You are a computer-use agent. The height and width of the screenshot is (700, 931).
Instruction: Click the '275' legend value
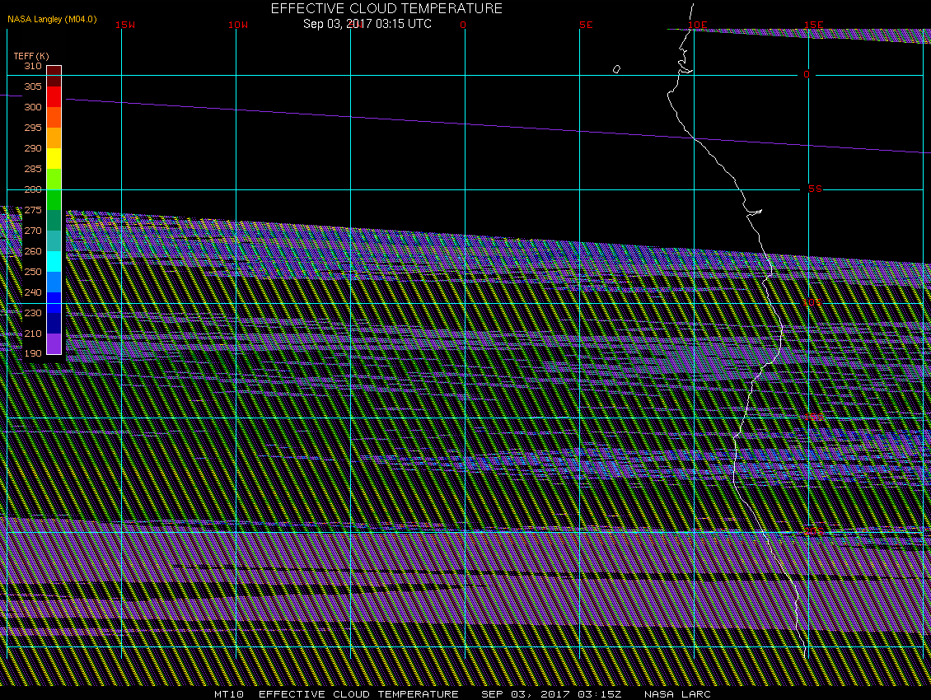(33, 210)
